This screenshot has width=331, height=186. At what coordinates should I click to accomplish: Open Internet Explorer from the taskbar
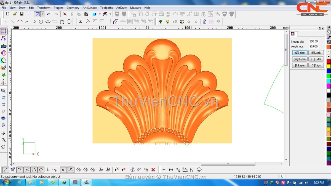[20, 182]
